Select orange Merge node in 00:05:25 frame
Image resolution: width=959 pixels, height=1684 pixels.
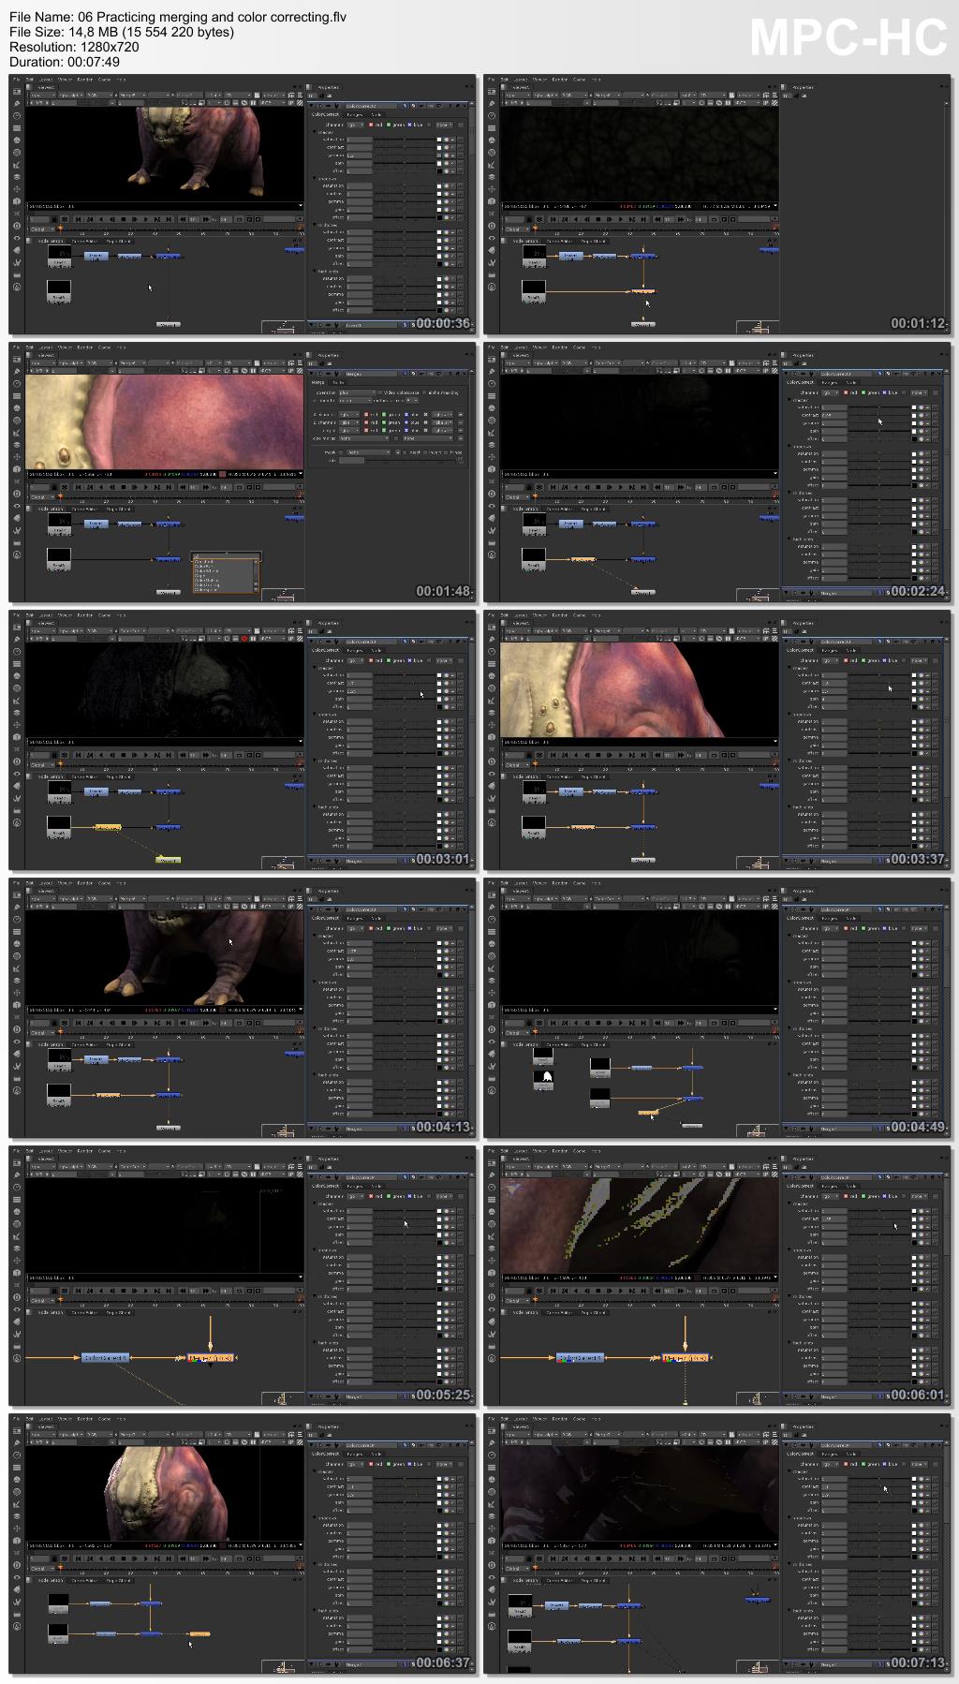211,1356
